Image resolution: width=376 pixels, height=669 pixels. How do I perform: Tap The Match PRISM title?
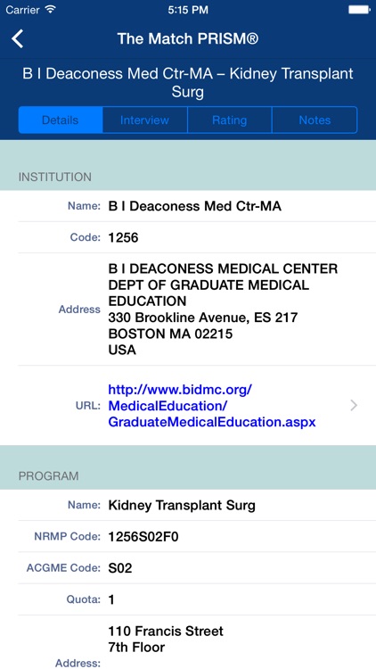(x=188, y=39)
